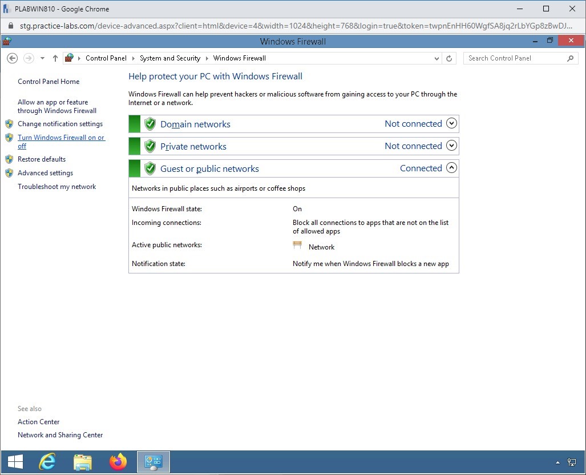Click the Windows Start button
Viewport: 586px width, 475px height.
pyautogui.click(x=15, y=461)
